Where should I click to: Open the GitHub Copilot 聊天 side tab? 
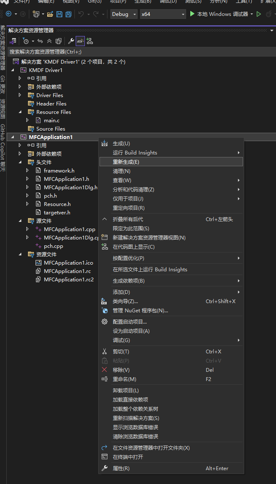pos(3,148)
